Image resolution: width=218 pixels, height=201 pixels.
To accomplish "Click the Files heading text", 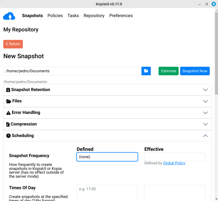I will click(17, 101).
